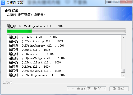Select the Qt5Qml.dll log line
This screenshot has height=95, width=133.
30,50
